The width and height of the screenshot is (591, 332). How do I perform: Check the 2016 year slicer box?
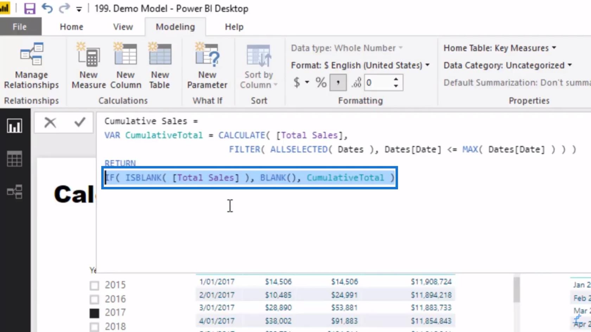[x=94, y=299]
